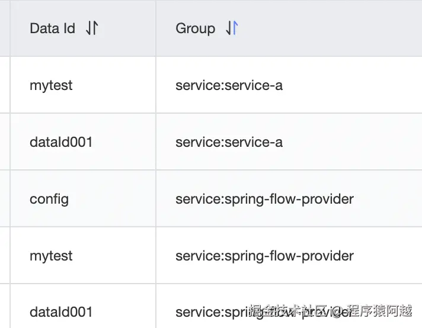Click the Data Id column header label

click(x=52, y=28)
